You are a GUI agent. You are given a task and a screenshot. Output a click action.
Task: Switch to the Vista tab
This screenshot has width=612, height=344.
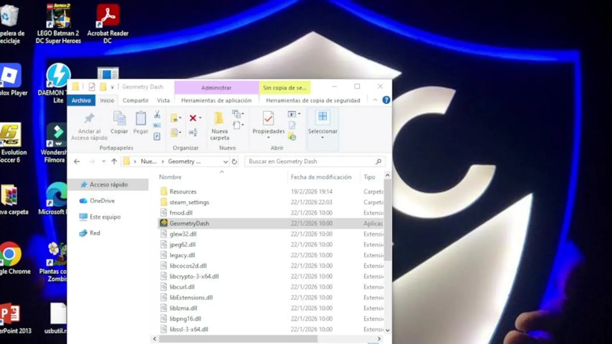point(163,100)
